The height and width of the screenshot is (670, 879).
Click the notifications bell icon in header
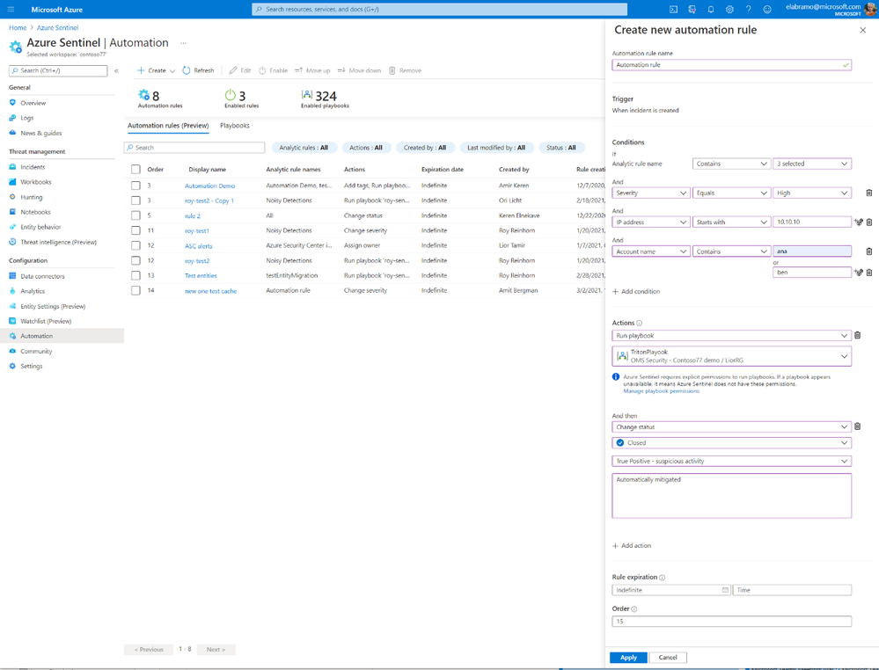(x=711, y=10)
